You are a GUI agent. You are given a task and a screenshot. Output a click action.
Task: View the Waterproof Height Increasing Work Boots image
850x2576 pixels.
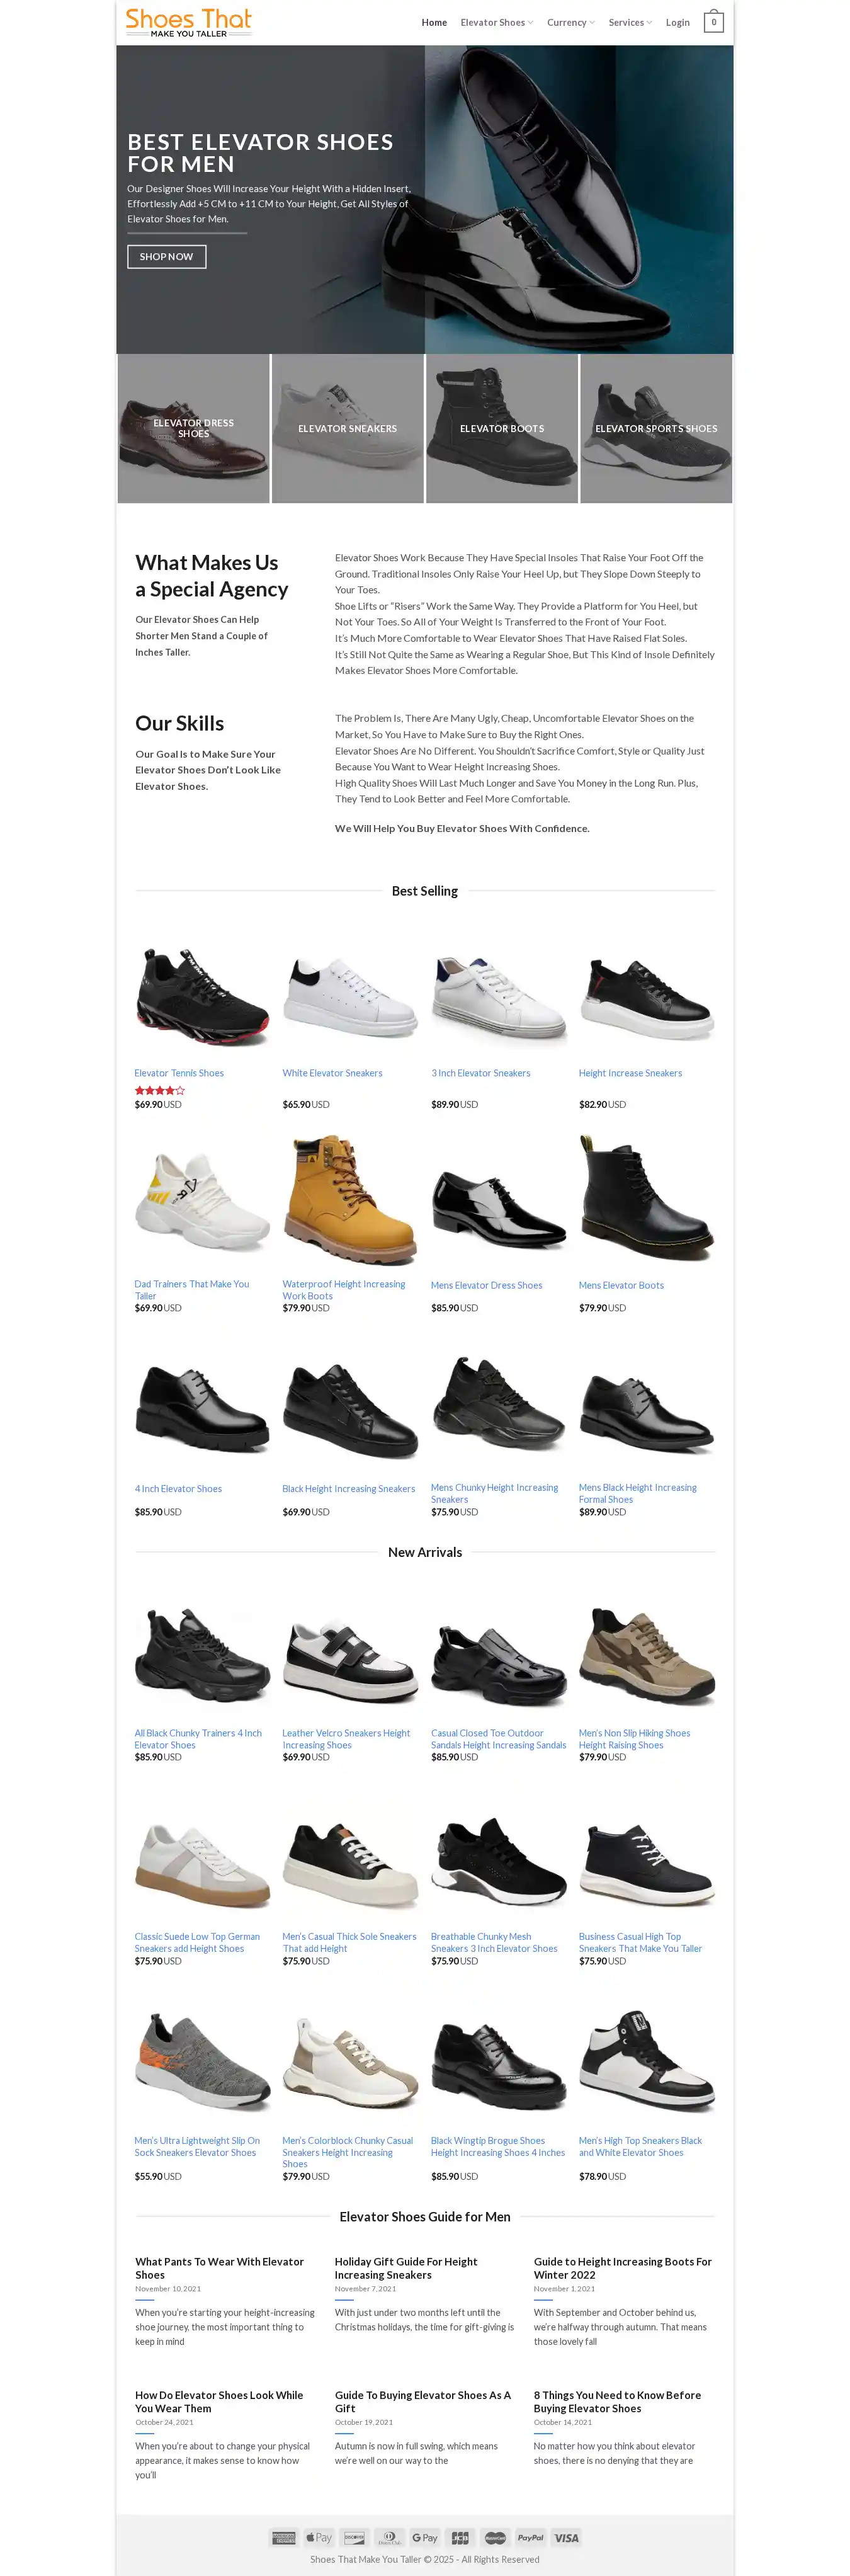click(x=350, y=1200)
